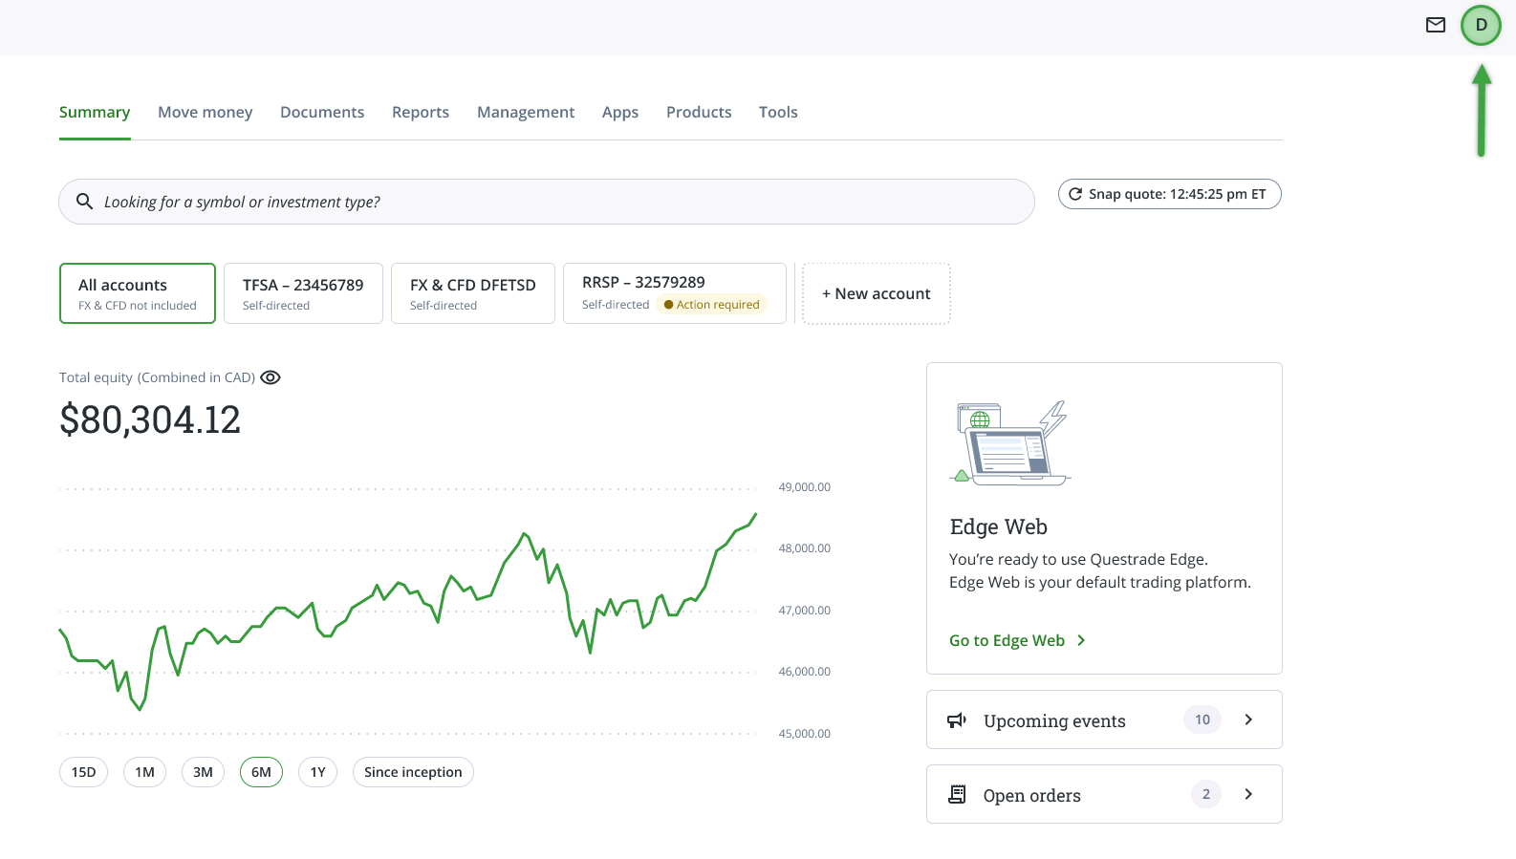Open the mail envelope icon

(1436, 25)
